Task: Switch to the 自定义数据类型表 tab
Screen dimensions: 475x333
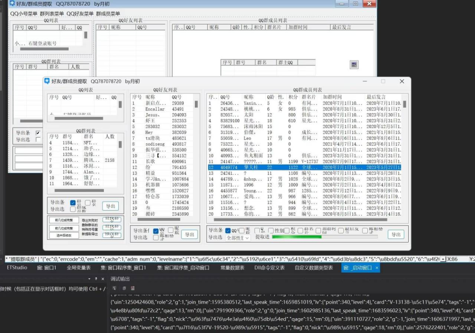Action: click(314, 268)
